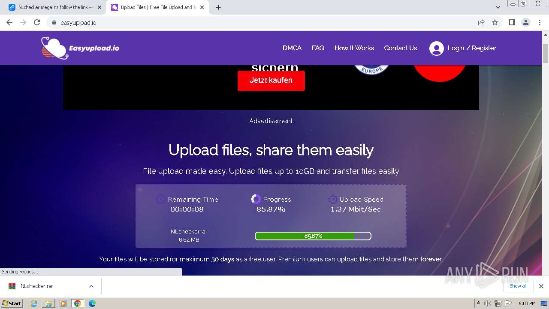
Task: Open the Chrome three-dot menu
Action: point(540,22)
